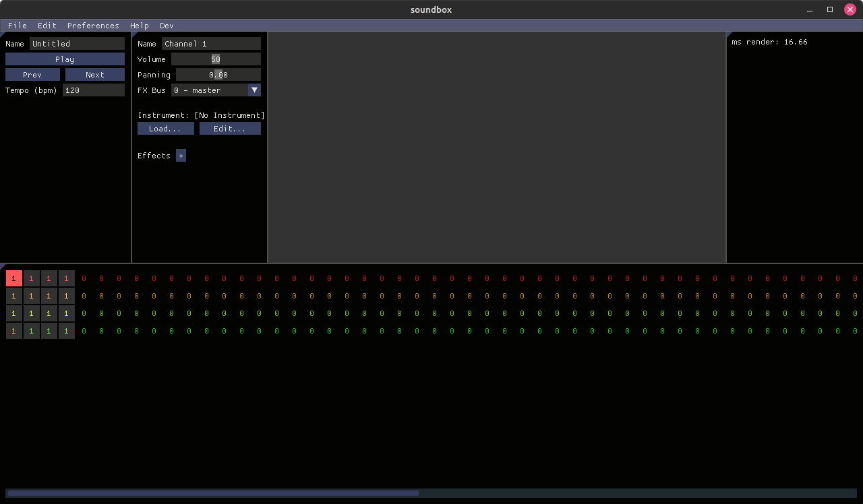863x504 pixels.
Task: Open the Preferences menu
Action: pos(93,26)
